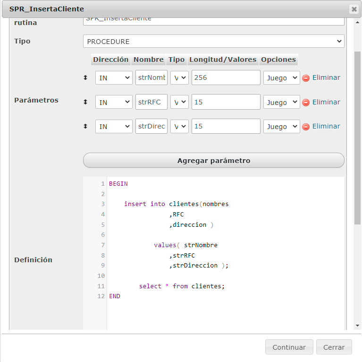Viewport: 362px width, 362px height.
Task: Click the red remove icon for strDireccion parameter
Action: coord(306,127)
